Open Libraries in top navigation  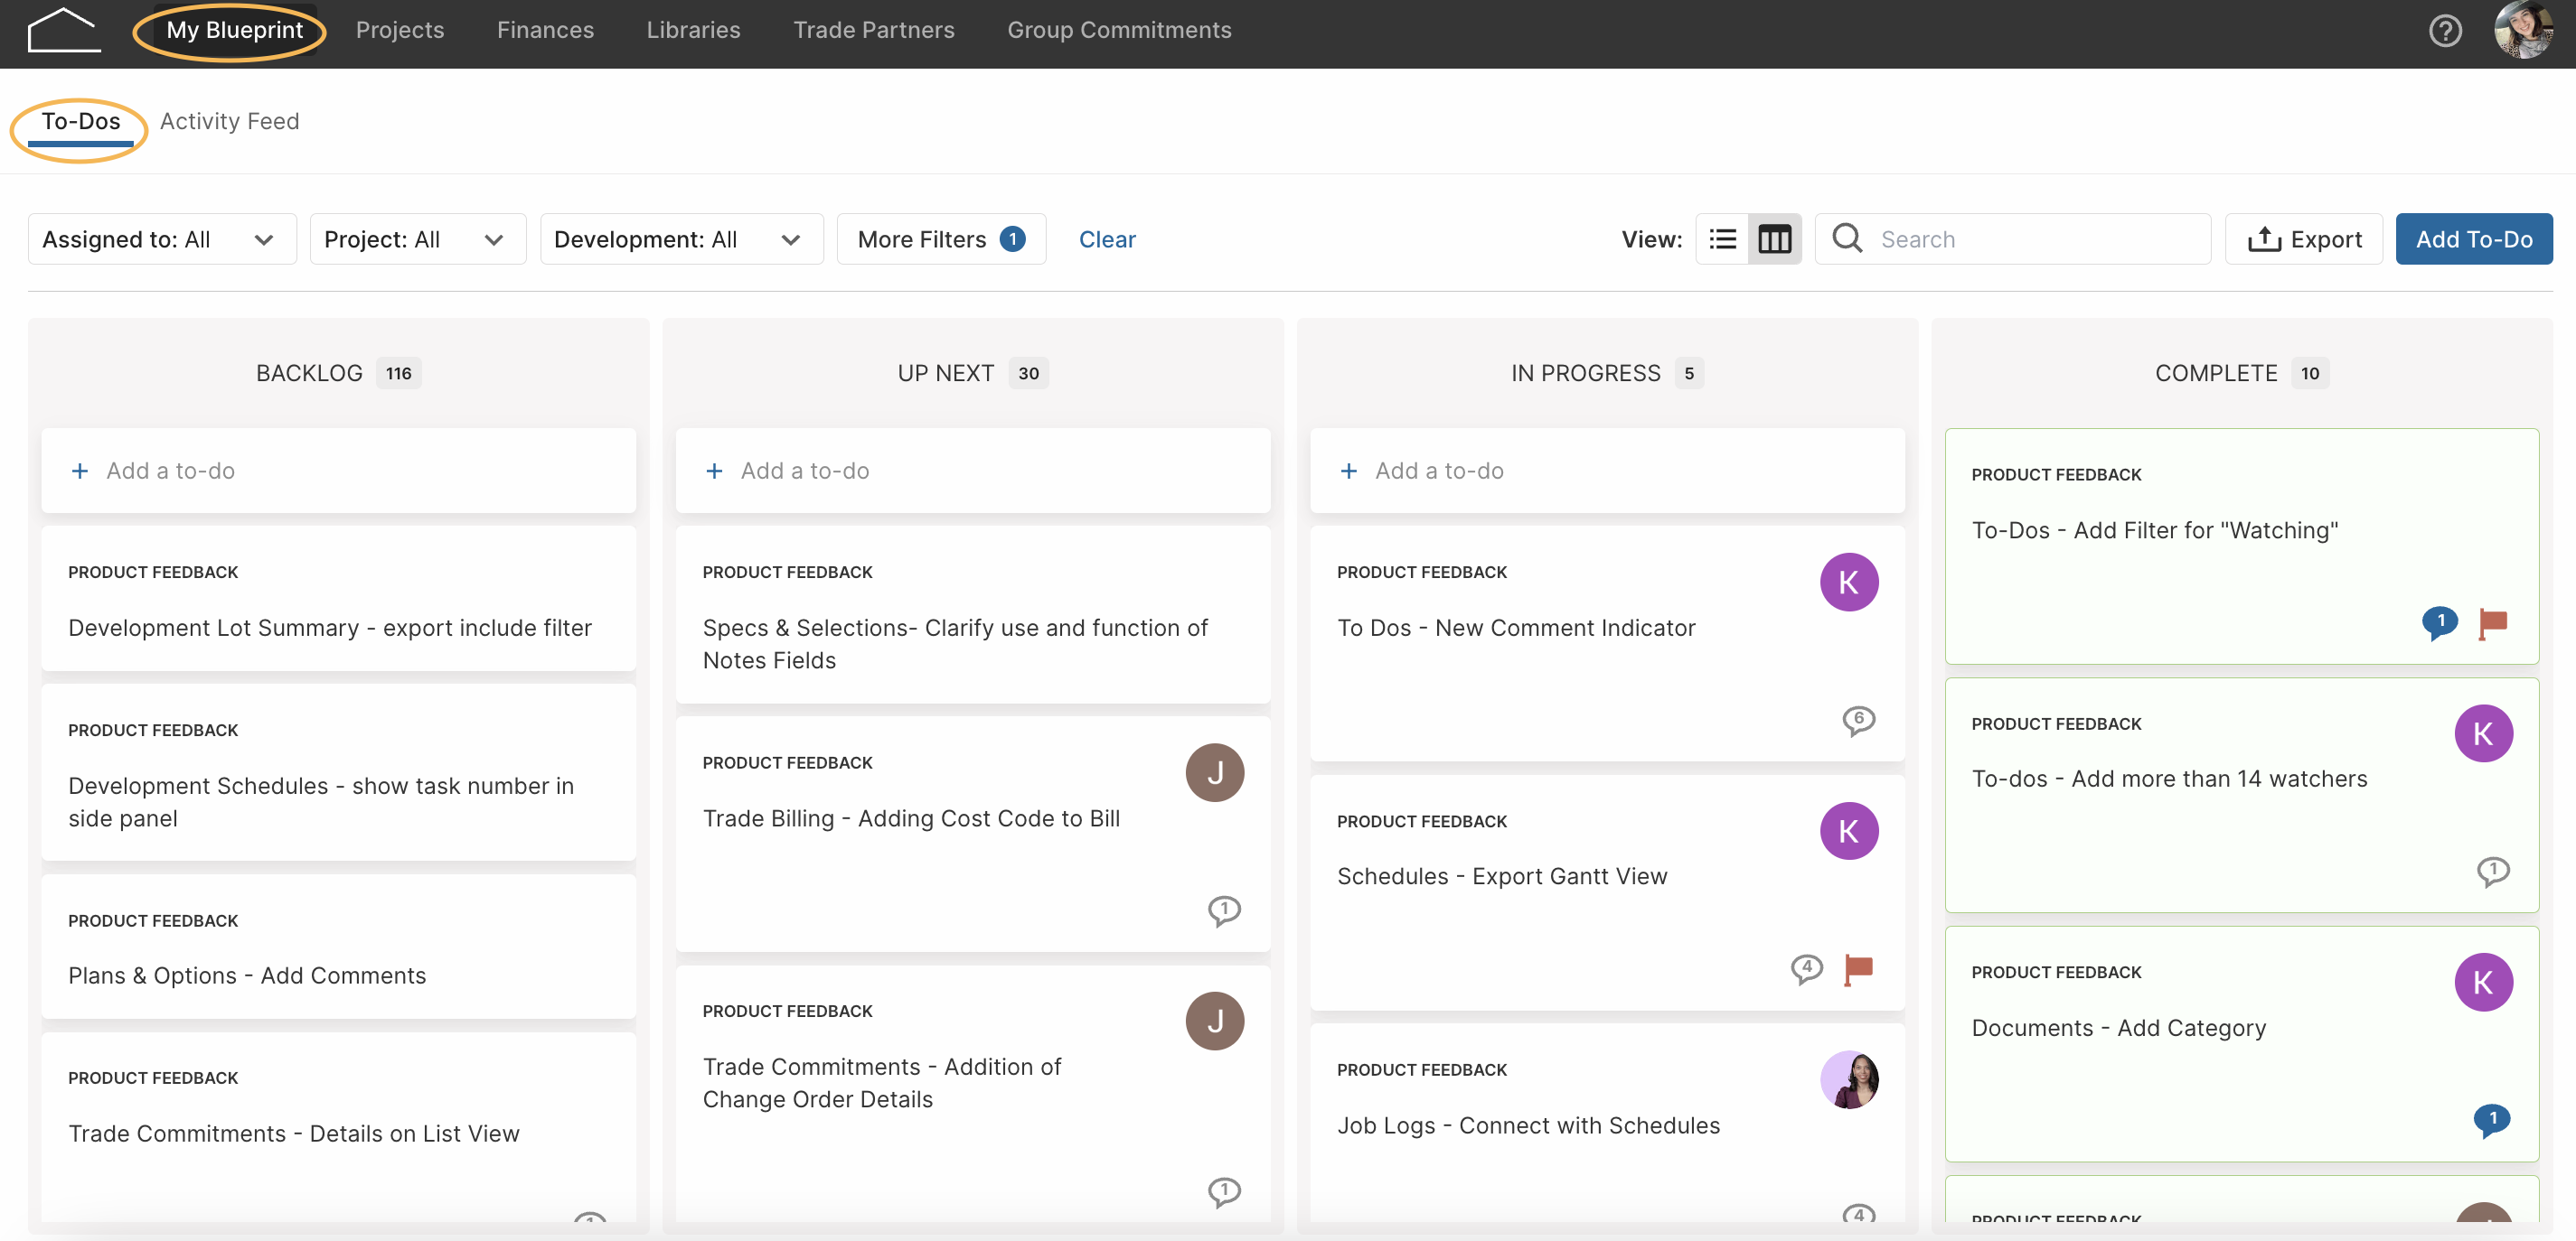point(693,30)
